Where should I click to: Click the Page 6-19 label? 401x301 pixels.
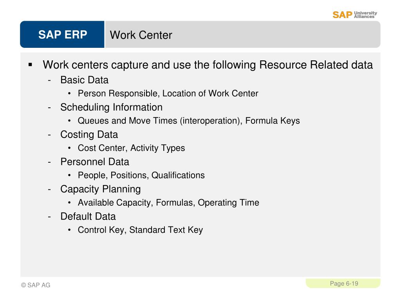pyautogui.click(x=344, y=284)
